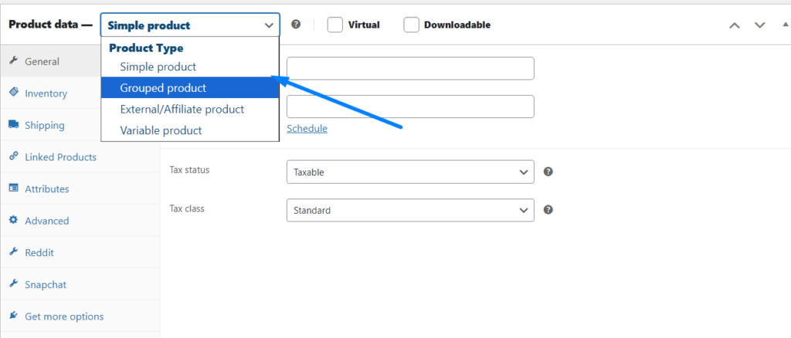Choose Variable product option
Image resolution: width=791 pixels, height=338 pixels.
click(x=190, y=130)
